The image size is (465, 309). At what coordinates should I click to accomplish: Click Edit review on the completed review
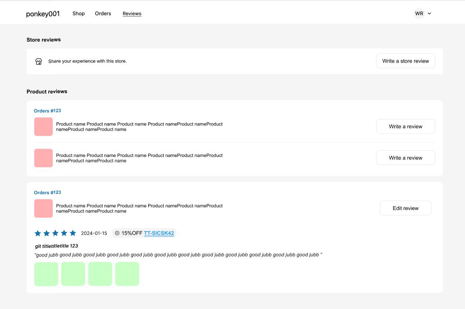click(405, 208)
